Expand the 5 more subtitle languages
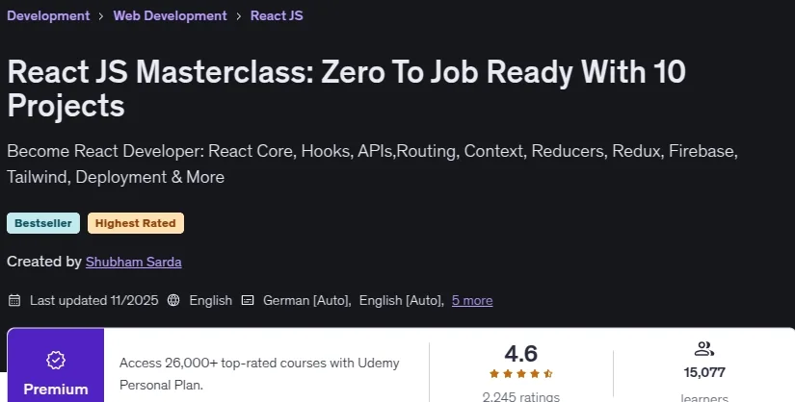Screen dimensions: 795x402 [x=472, y=300]
